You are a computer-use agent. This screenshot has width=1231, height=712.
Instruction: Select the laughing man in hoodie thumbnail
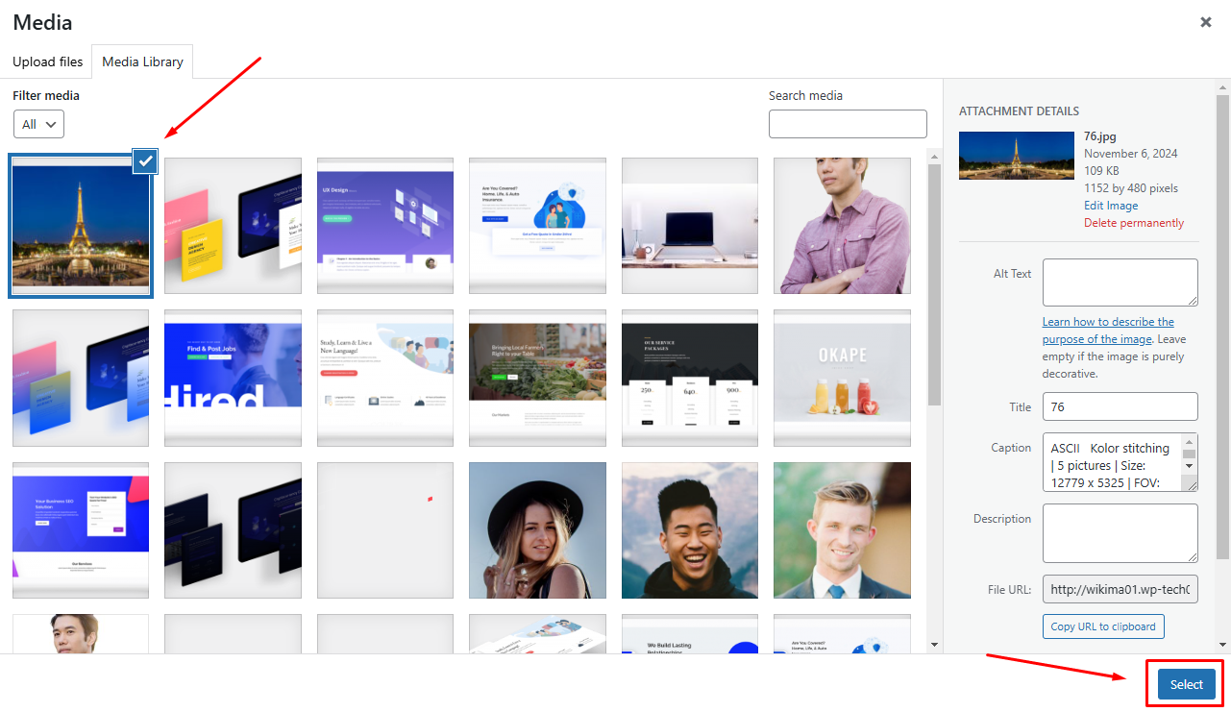tap(690, 530)
